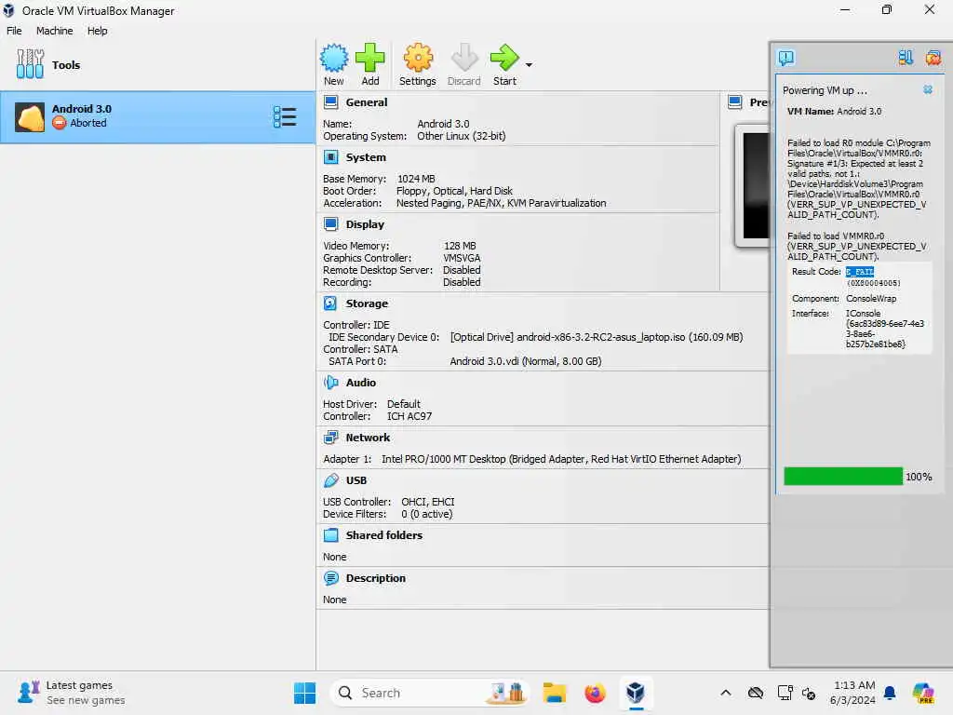Click the Android 3.0.vdi SATA entry

click(x=525, y=361)
